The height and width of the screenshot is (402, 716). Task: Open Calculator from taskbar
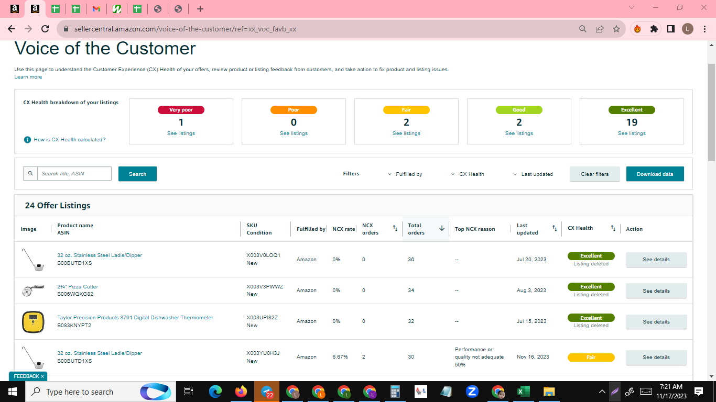coord(395,392)
